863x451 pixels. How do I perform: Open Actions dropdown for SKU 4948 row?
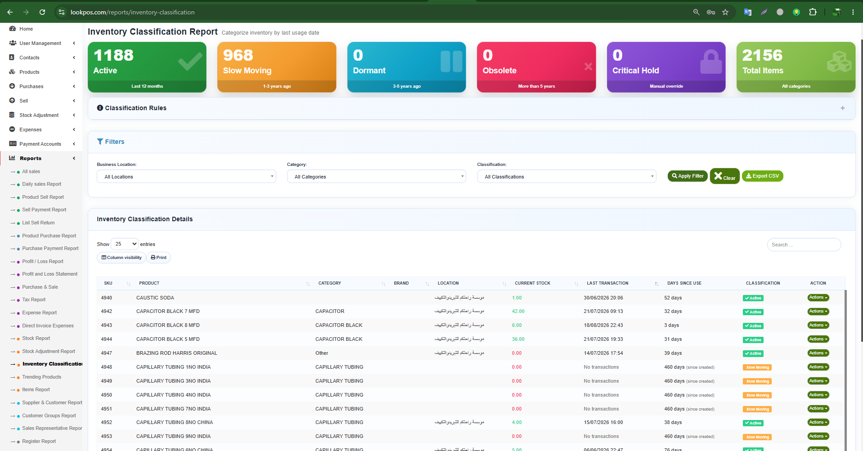[x=818, y=367]
